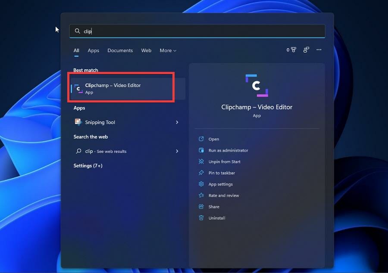Choose Run as administrator
This screenshot has height=273, width=388.
[228, 150]
